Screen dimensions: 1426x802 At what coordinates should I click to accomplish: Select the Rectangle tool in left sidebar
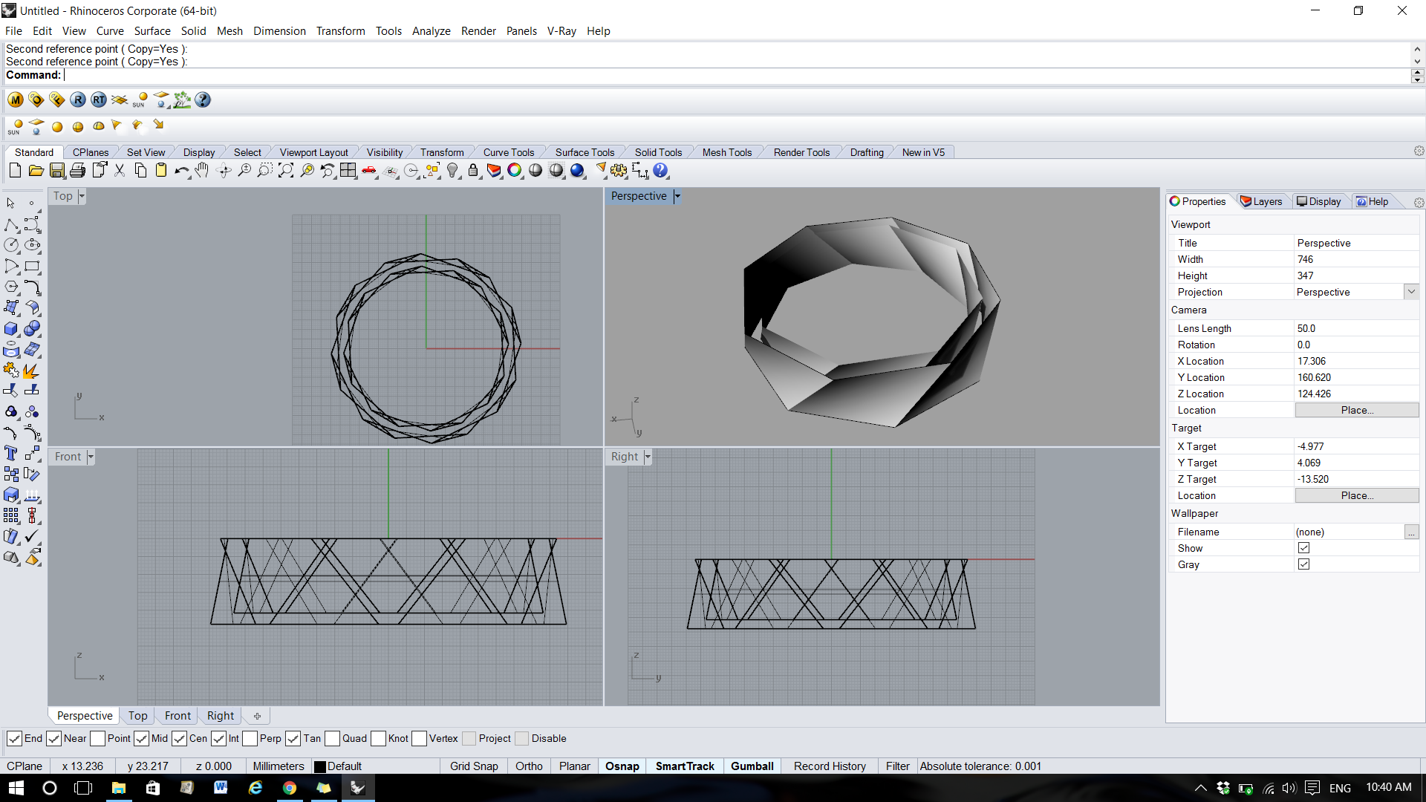coord(32,266)
